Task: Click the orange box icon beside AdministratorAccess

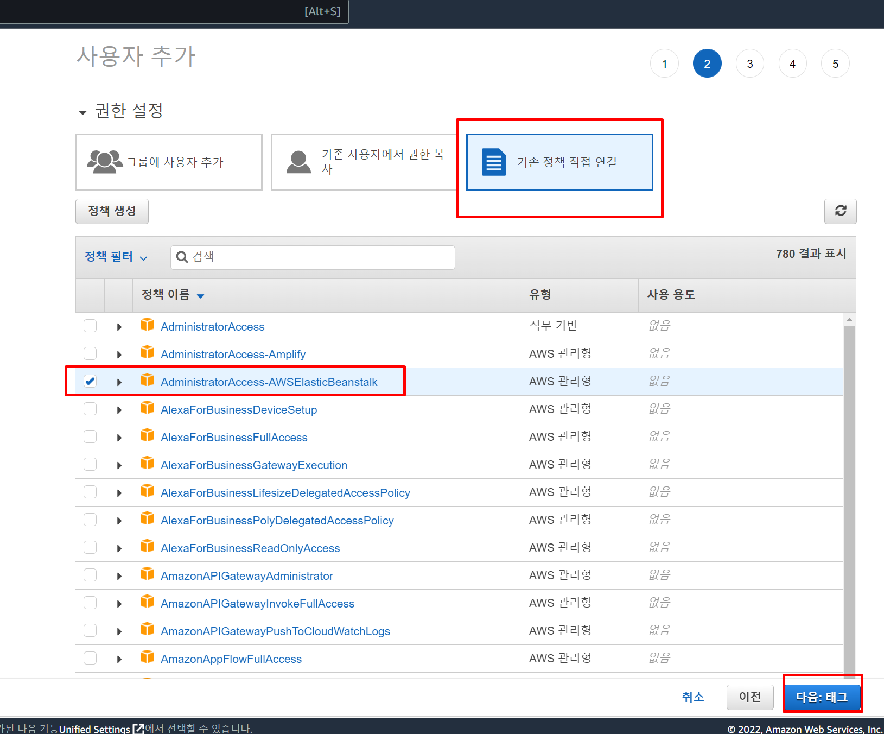Action: (x=147, y=325)
